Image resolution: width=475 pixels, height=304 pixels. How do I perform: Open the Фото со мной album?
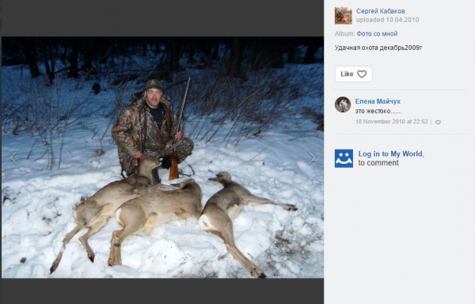[377, 34]
